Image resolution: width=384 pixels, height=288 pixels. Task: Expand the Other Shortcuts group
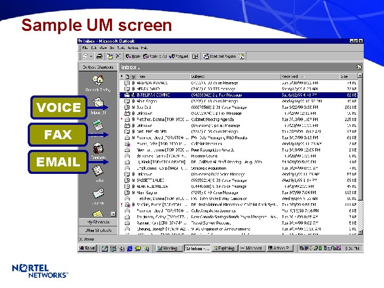98,230
